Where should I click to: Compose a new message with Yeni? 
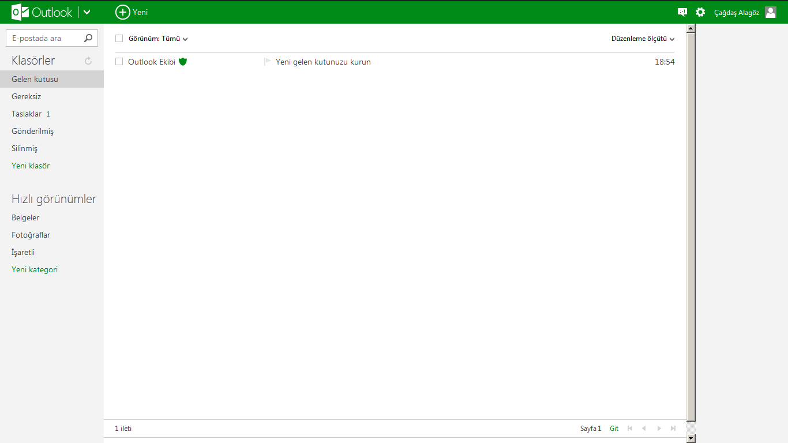132,12
